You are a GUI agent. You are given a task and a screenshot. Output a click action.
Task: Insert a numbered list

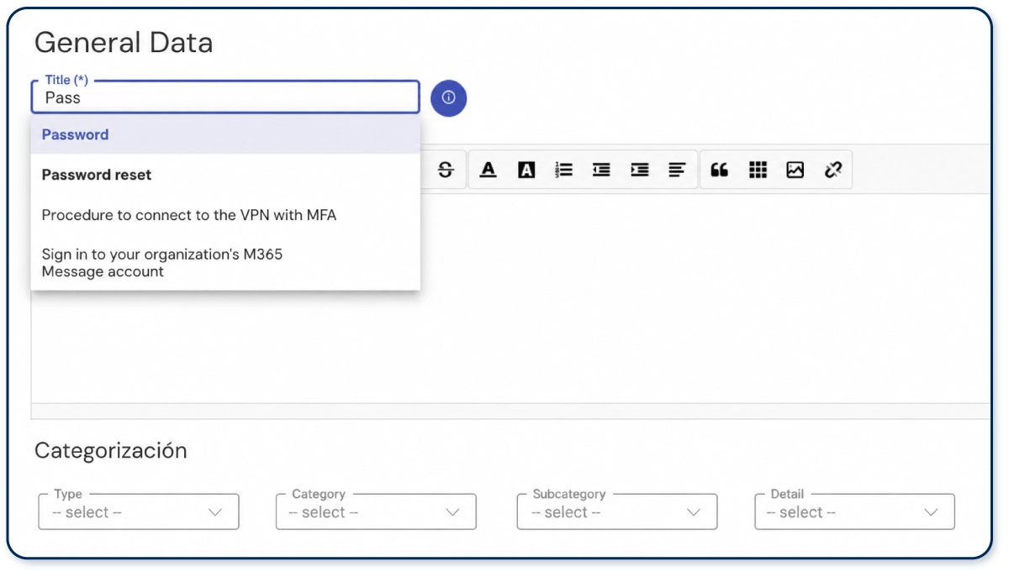(563, 170)
